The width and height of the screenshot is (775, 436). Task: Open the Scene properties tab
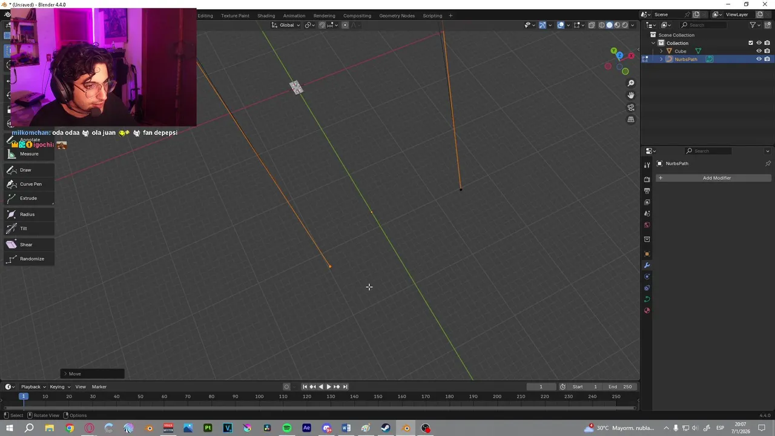click(647, 214)
